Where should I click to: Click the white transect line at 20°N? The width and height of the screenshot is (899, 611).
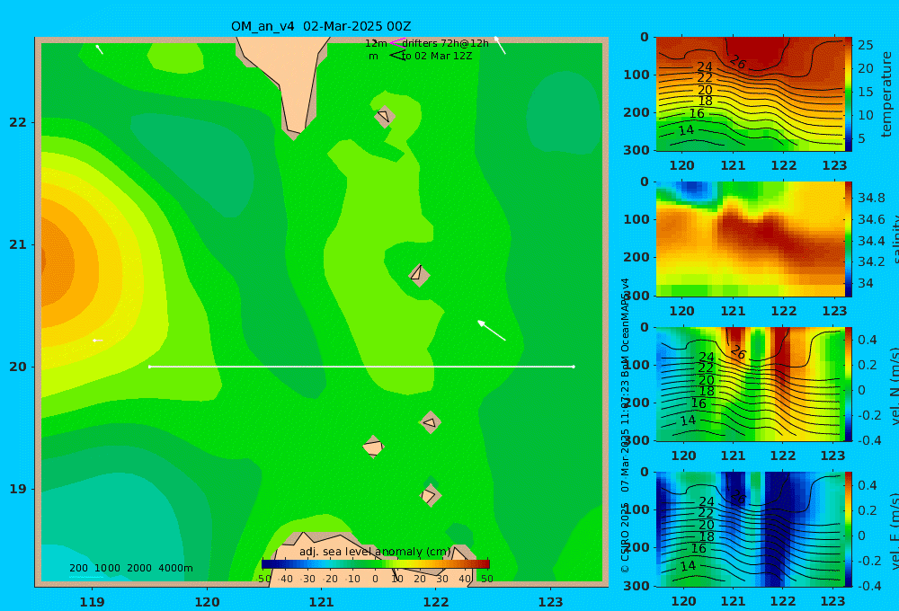click(361, 367)
